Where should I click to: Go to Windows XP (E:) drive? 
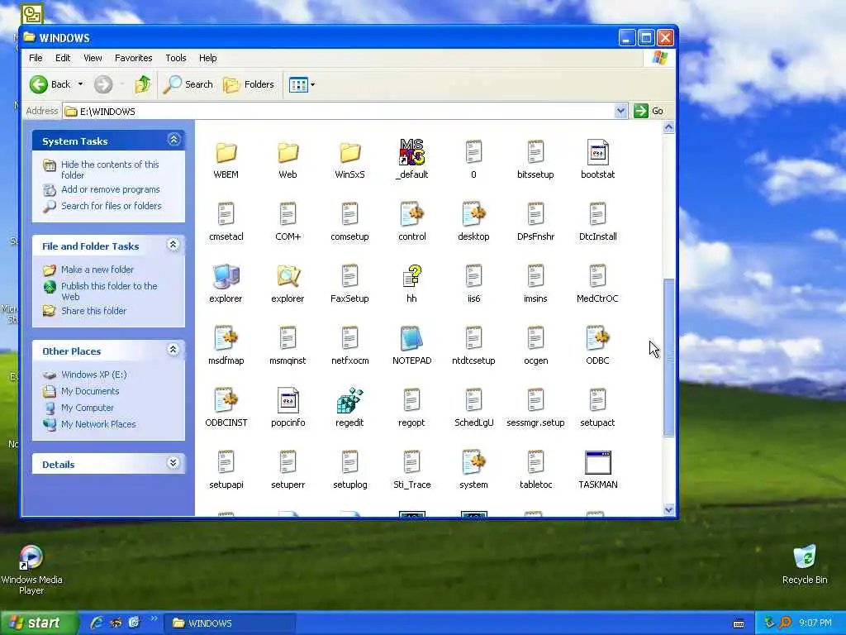(94, 375)
